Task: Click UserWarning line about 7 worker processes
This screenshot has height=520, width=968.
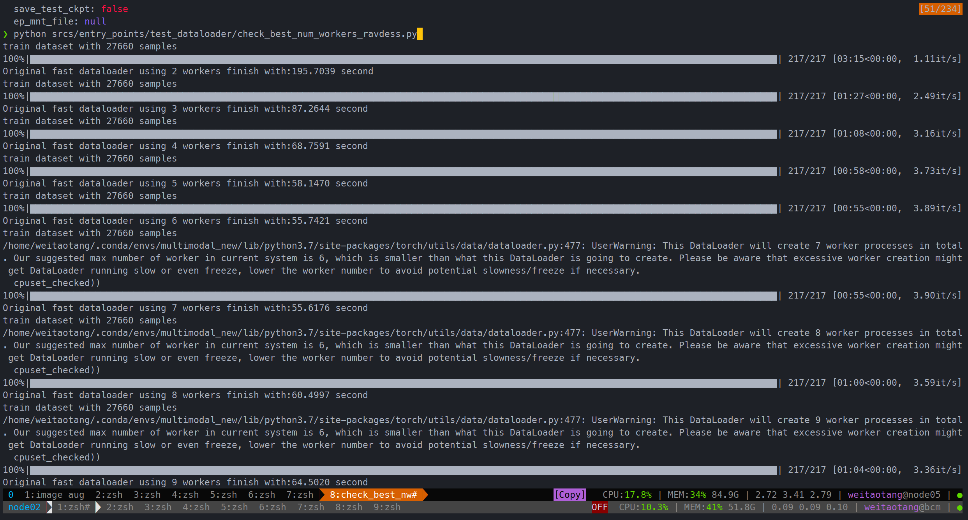Action: (482, 246)
